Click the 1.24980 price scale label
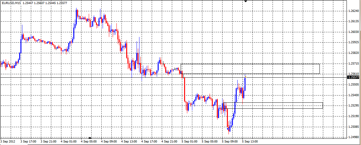 [x=354, y=137]
